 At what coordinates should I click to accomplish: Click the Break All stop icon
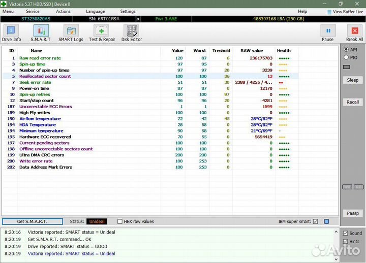[354, 31]
